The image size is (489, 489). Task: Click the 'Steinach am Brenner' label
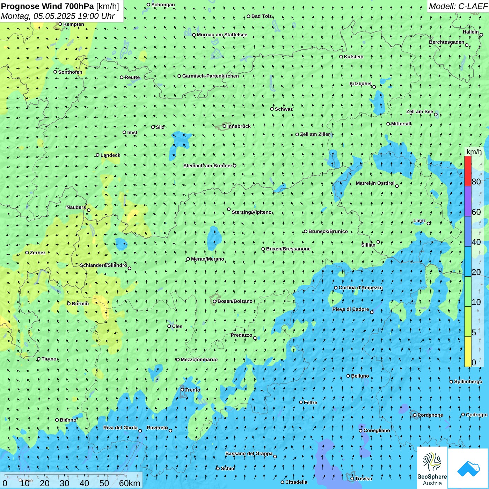(x=207, y=166)
